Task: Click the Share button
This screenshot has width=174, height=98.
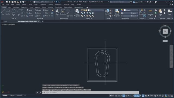Action: coord(58,2)
